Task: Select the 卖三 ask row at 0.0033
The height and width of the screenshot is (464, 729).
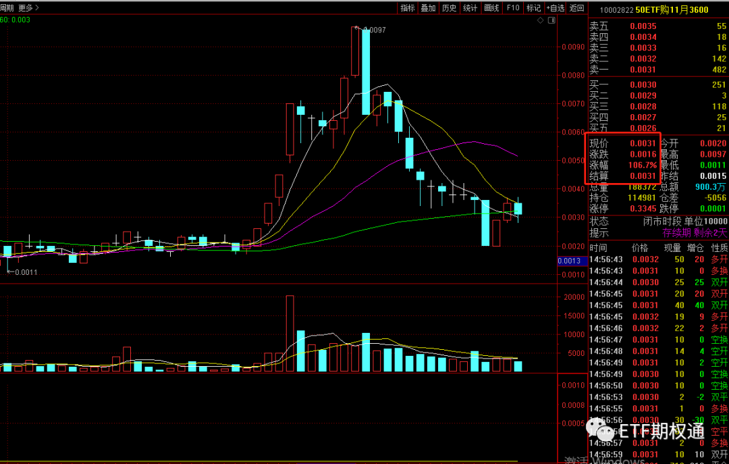Action: coord(658,47)
